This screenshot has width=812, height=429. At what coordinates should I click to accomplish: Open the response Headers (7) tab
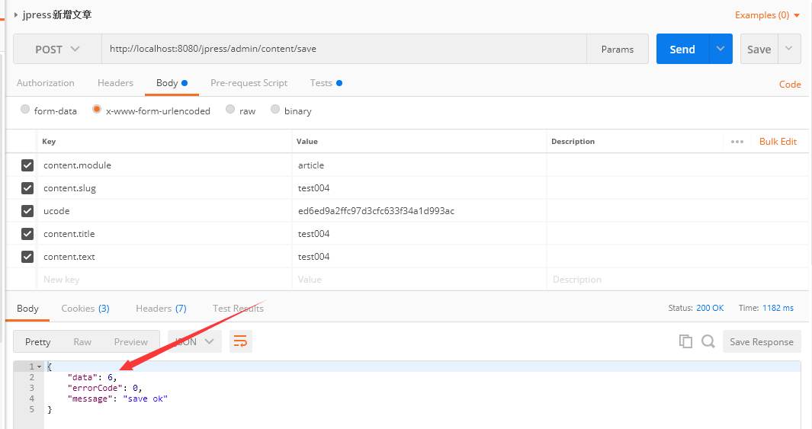(161, 309)
